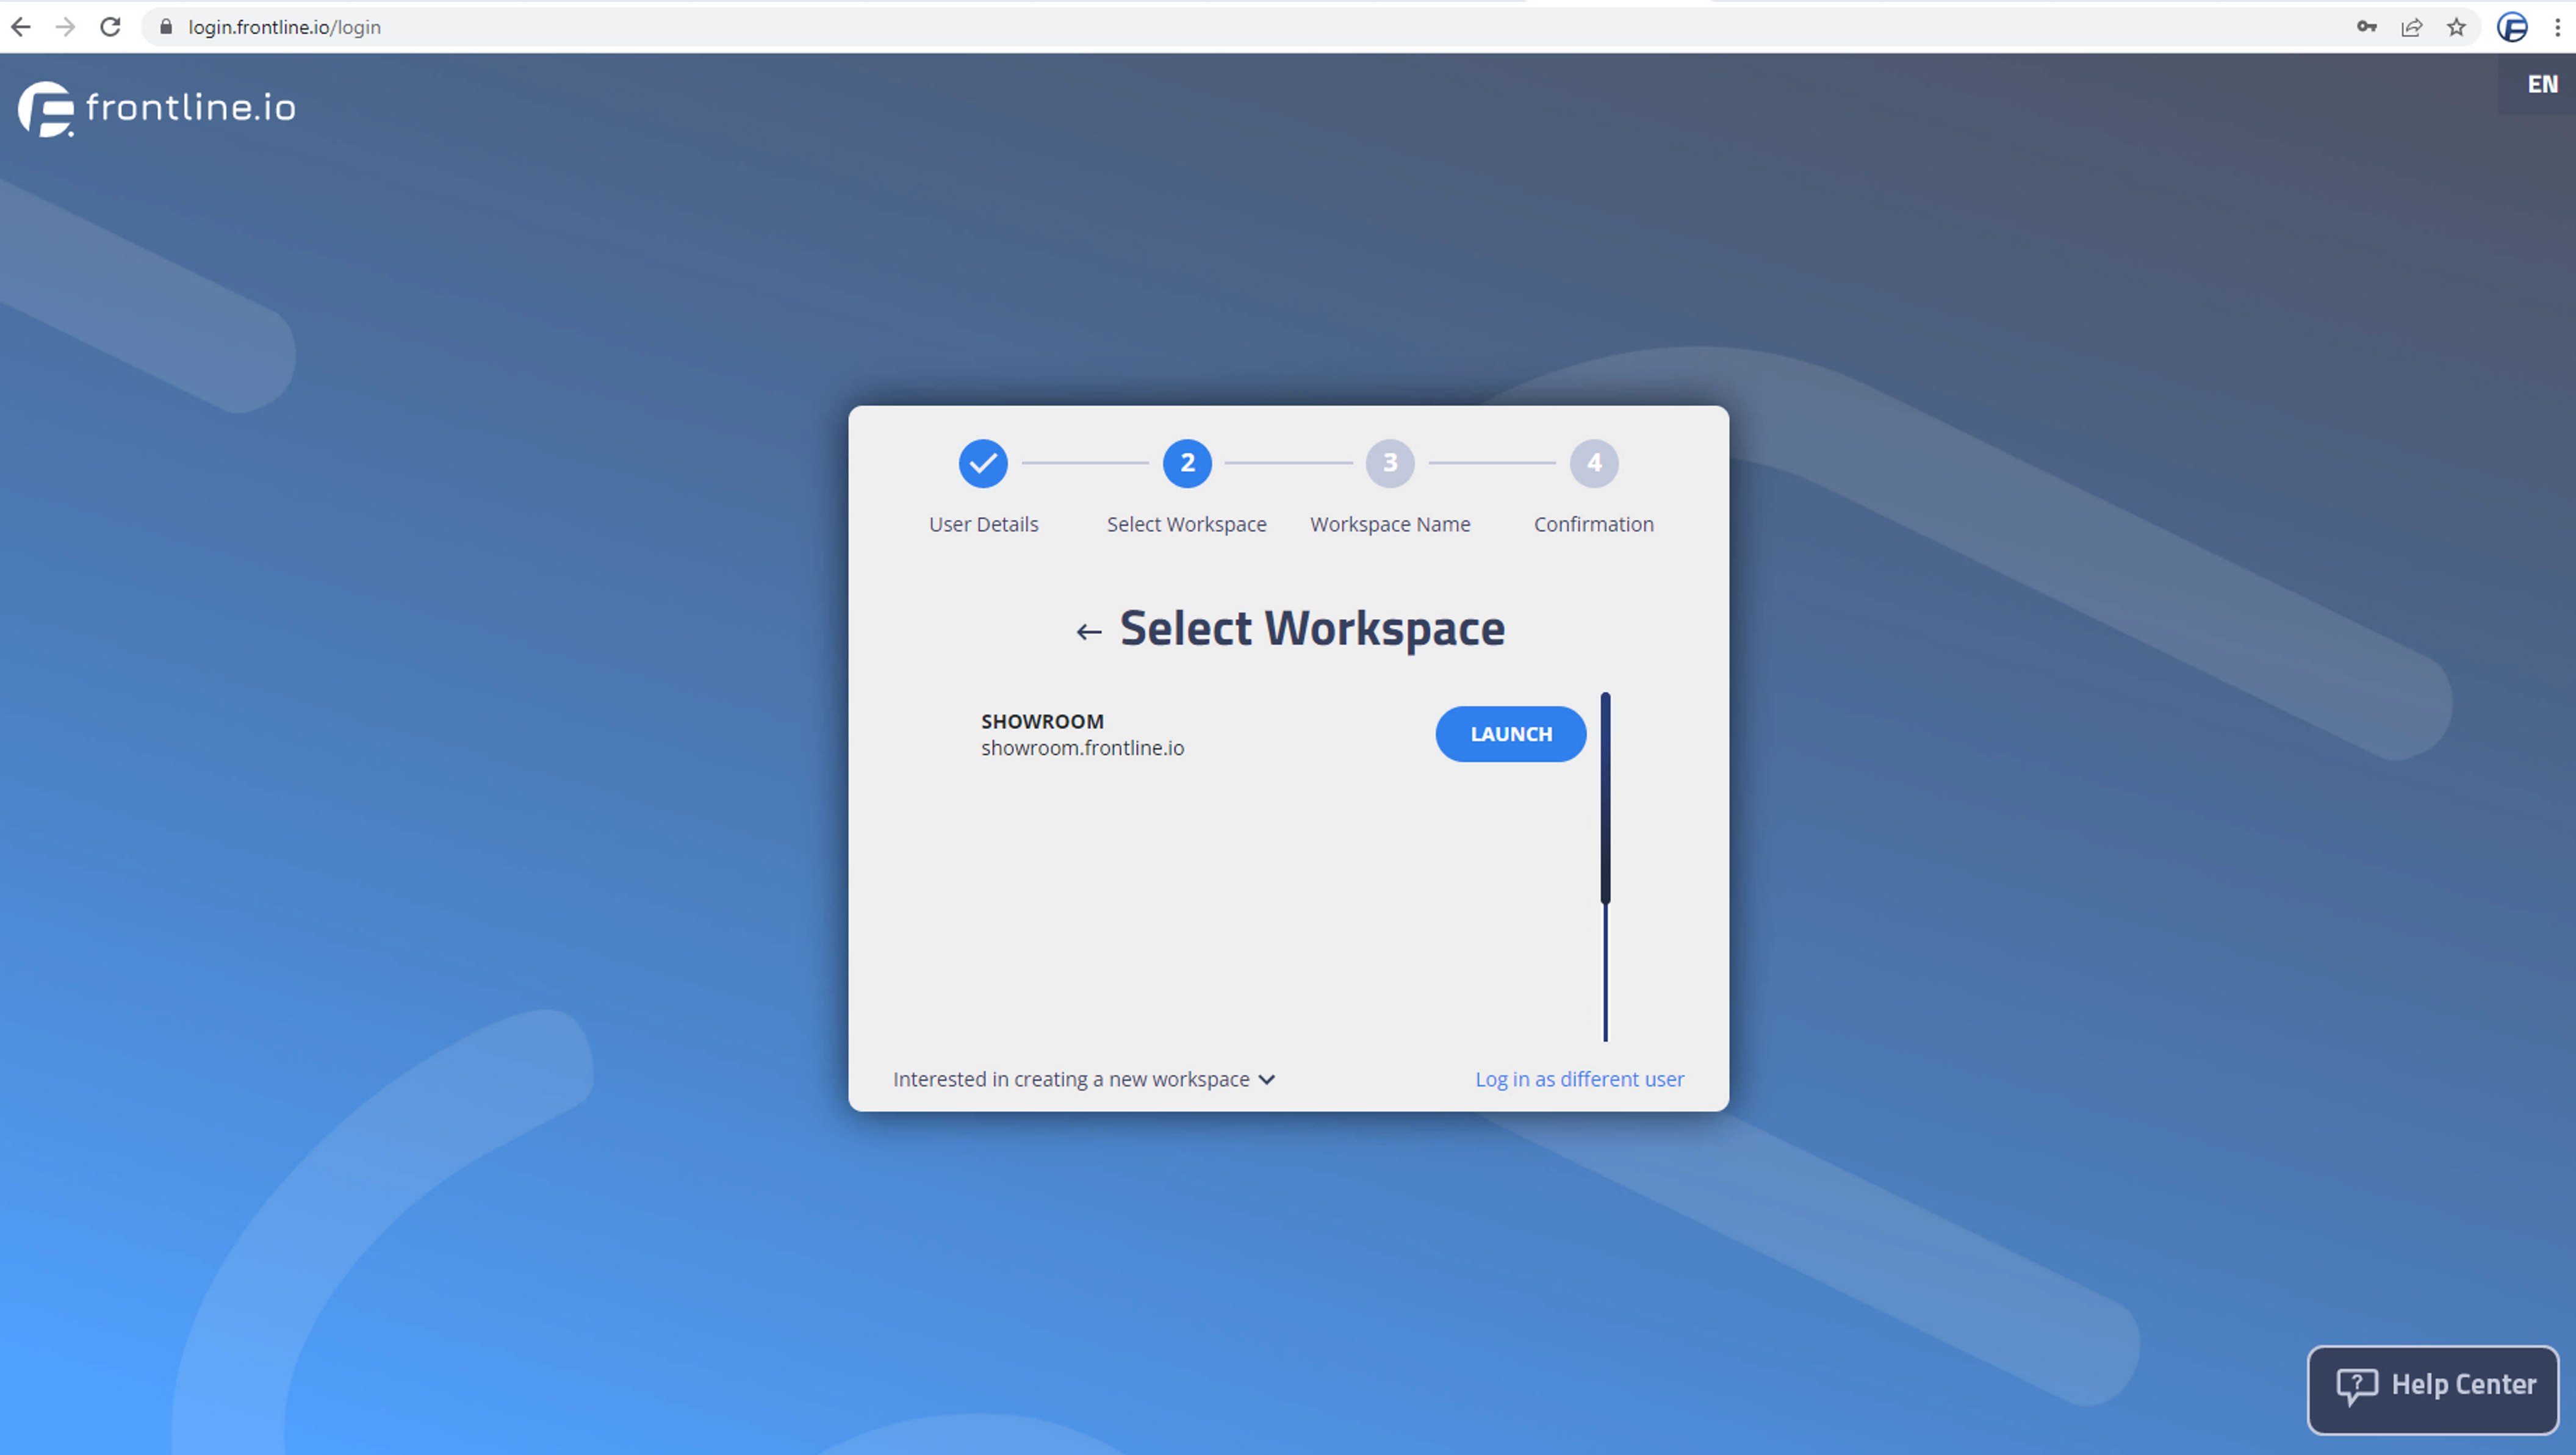Click the 'Workspace Name' step label
This screenshot has width=2576, height=1455.
point(1390,524)
